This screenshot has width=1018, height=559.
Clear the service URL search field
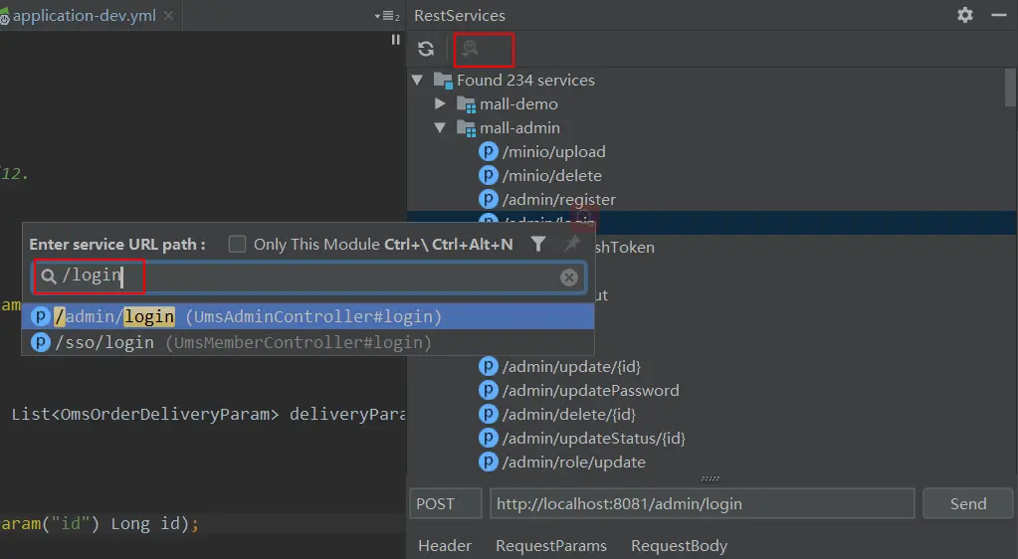click(569, 278)
